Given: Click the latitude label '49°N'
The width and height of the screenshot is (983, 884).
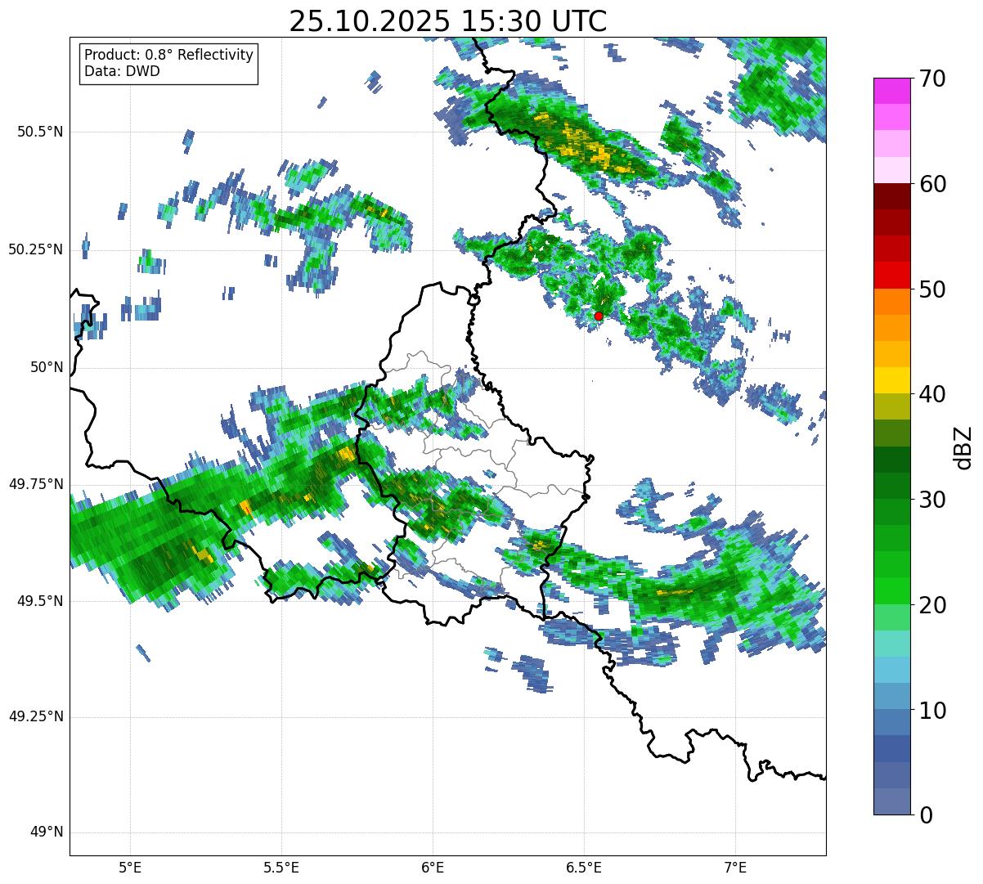Looking at the screenshot, I should coord(46,832).
